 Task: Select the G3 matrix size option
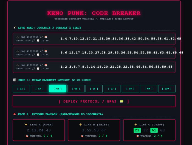click(39, 89)
